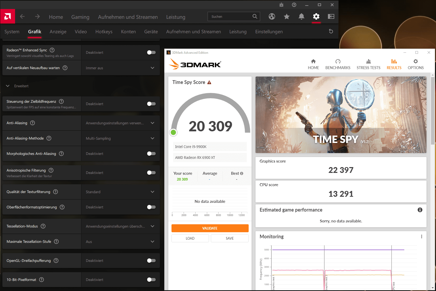Click the score gauge green indicator

click(x=173, y=132)
